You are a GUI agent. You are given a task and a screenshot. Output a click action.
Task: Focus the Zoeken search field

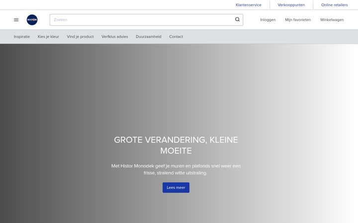146,20
